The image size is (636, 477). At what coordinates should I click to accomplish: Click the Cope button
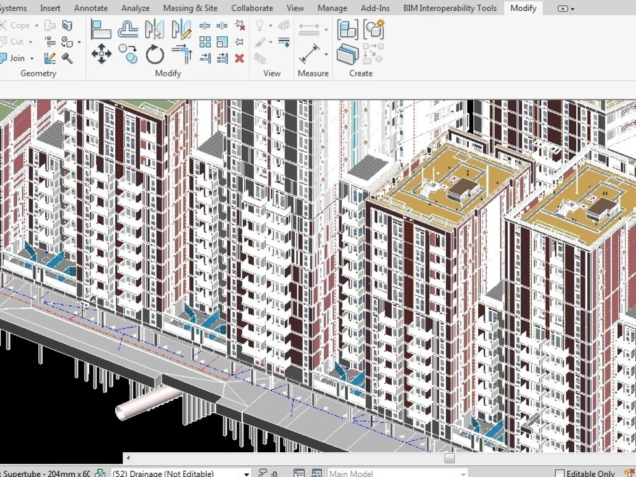pos(15,25)
